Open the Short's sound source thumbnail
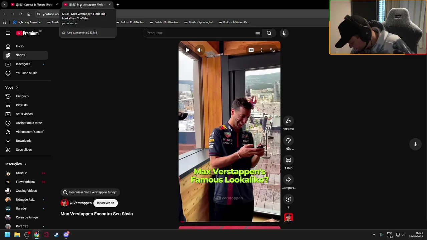 click(289, 218)
